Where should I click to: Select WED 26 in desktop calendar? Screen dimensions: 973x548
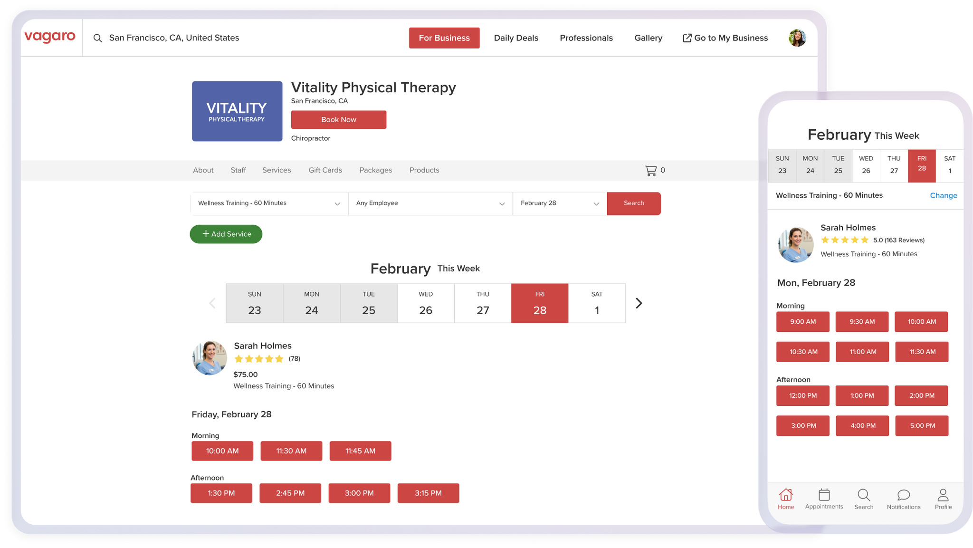pos(426,303)
